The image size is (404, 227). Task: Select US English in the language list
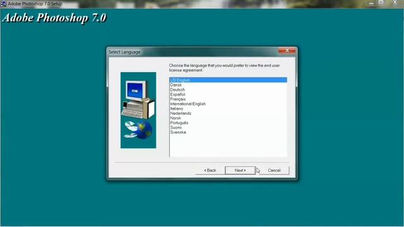coord(228,80)
